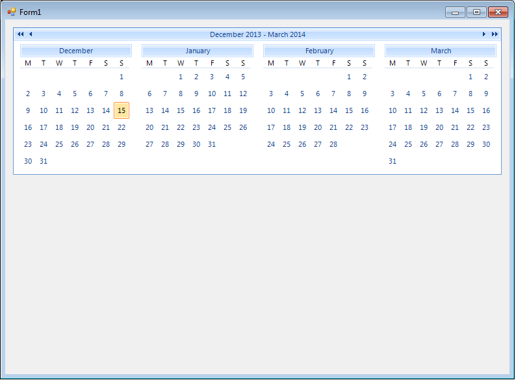516x380 pixels.
Task: Select the December month header
Action: 76,51
